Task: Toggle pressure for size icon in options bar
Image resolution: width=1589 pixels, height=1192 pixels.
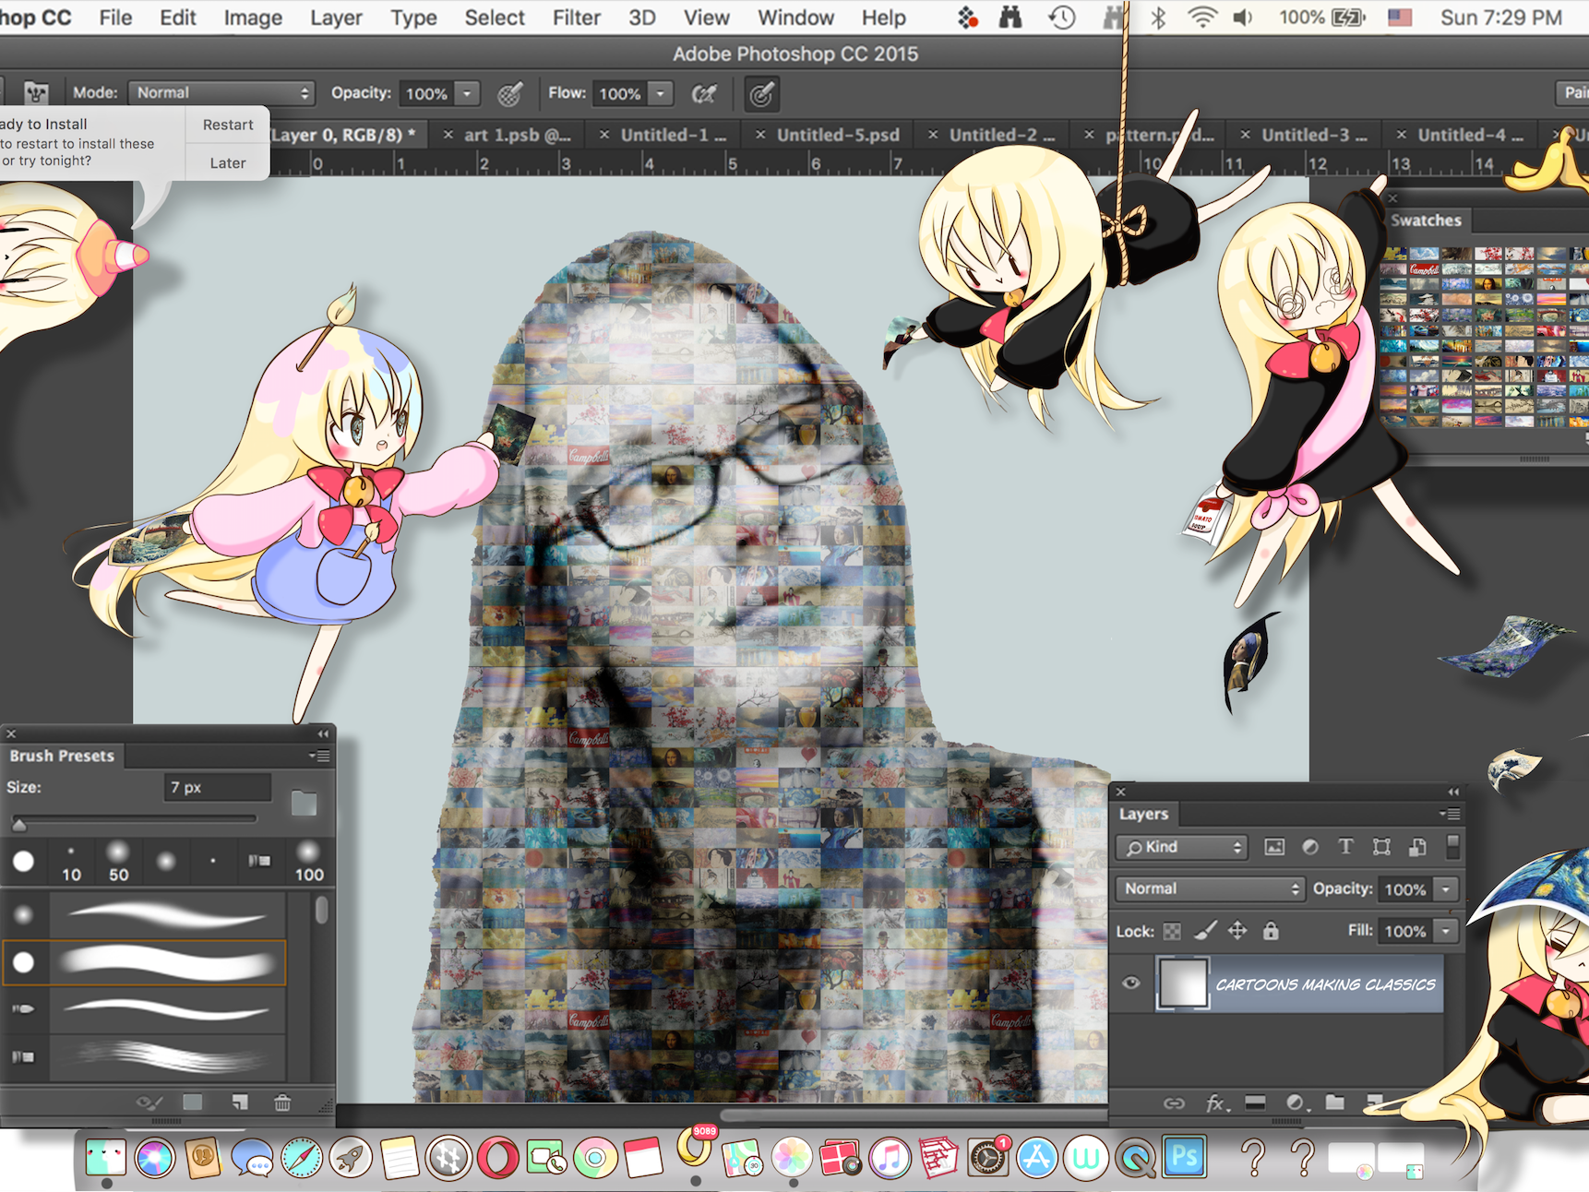Action: (x=761, y=93)
